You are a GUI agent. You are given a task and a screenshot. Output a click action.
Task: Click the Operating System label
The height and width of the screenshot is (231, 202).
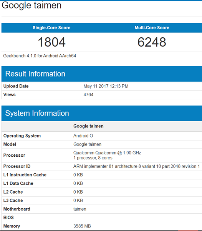[x=22, y=136]
